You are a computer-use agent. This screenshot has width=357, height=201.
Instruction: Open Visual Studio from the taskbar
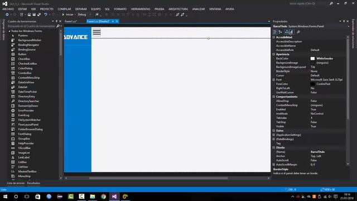point(114,197)
